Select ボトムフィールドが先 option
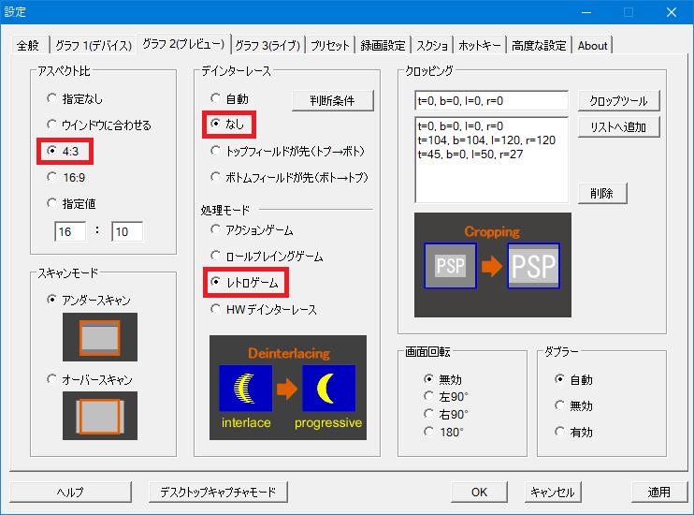 [x=289, y=177]
